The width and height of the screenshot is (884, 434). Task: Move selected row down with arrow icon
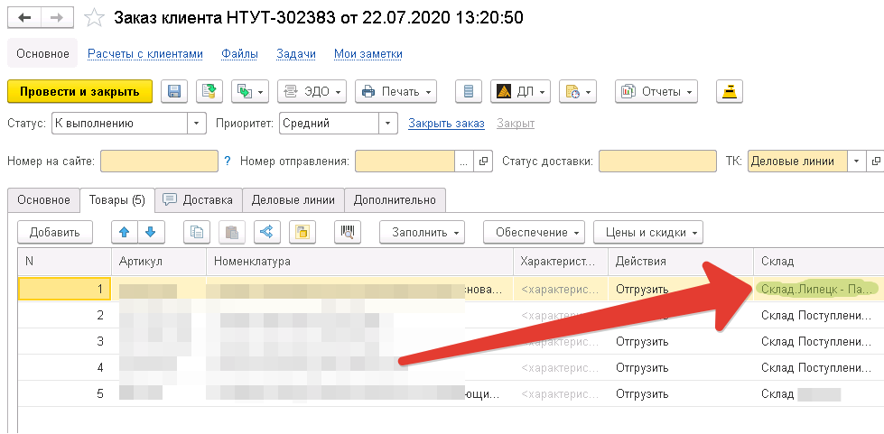[x=151, y=232]
